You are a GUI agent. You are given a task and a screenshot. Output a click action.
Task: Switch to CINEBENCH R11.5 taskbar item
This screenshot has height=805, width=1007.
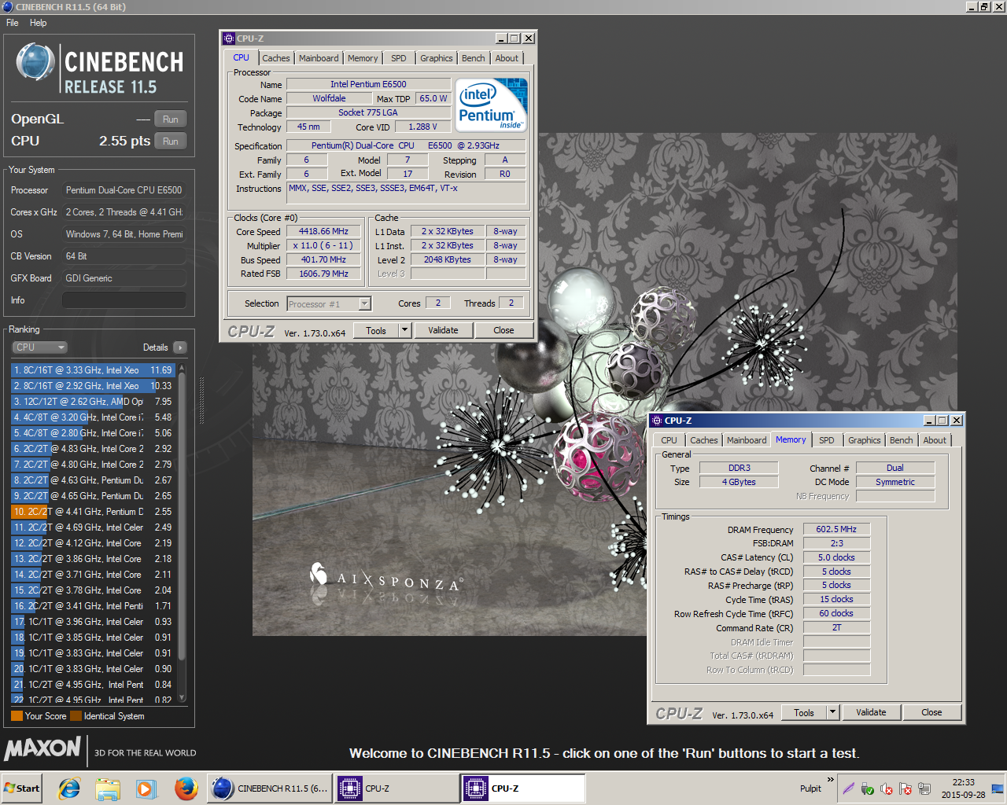270,788
